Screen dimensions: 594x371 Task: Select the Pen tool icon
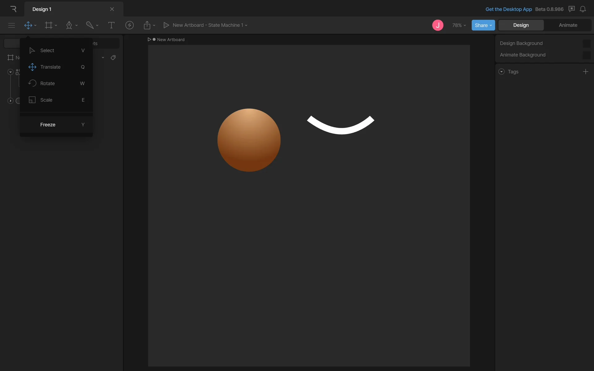[69, 25]
